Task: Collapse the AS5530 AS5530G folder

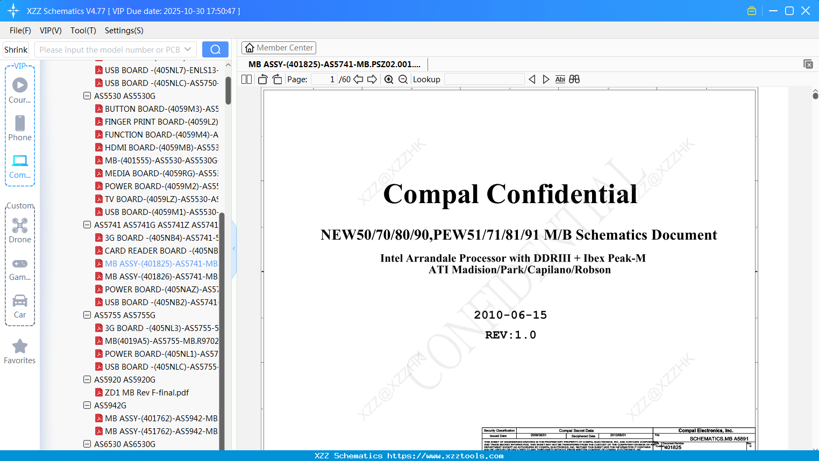Action: pyautogui.click(x=87, y=96)
